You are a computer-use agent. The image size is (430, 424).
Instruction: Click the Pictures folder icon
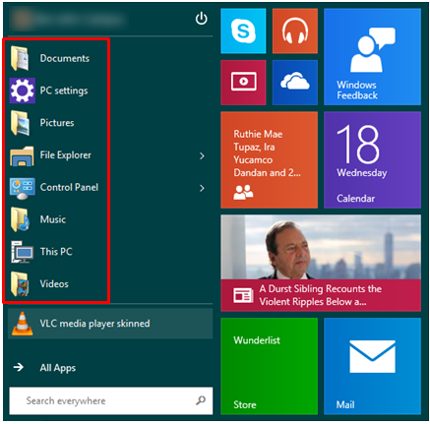(x=21, y=123)
